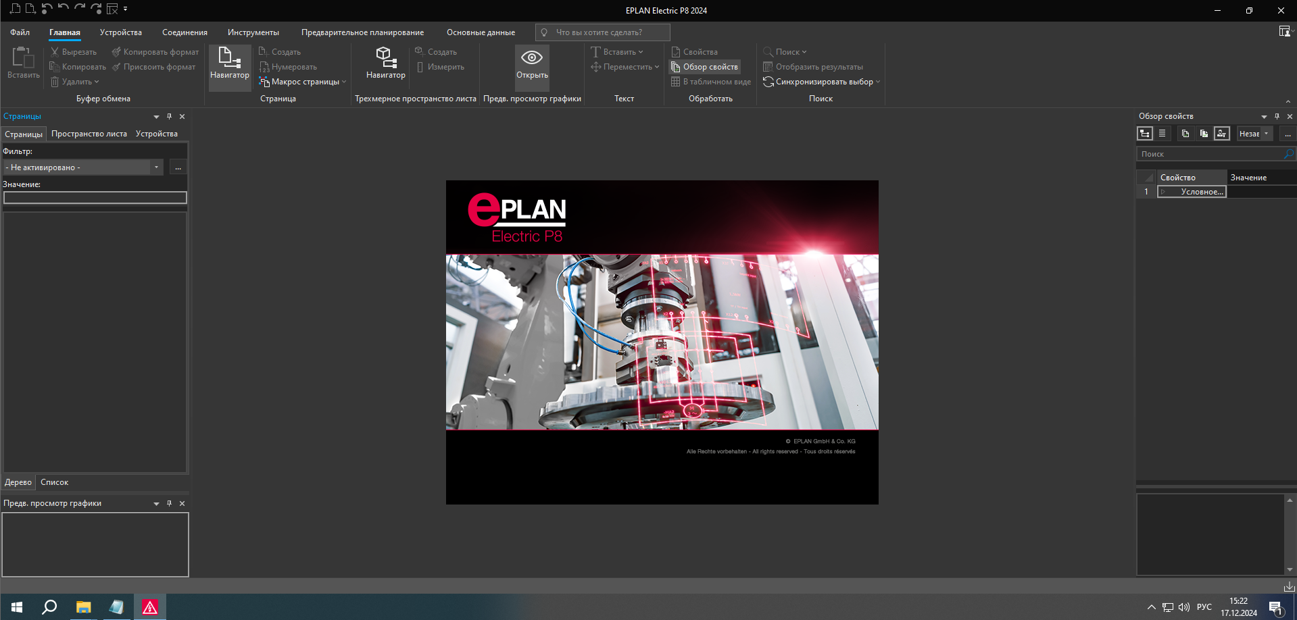
Task: Switch to the Устройства ribbon tab
Action: 120,32
